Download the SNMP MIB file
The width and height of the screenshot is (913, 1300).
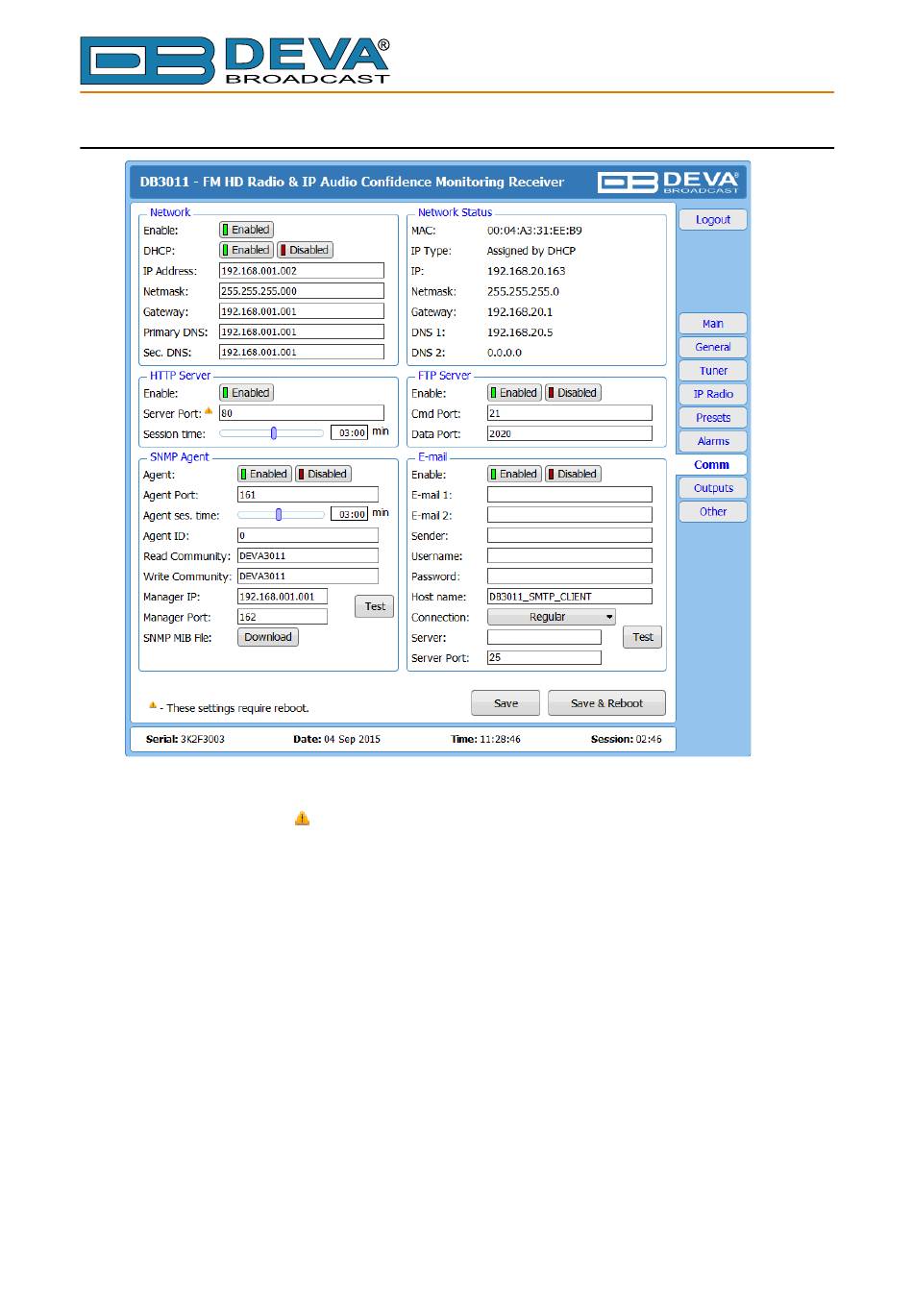[268, 637]
